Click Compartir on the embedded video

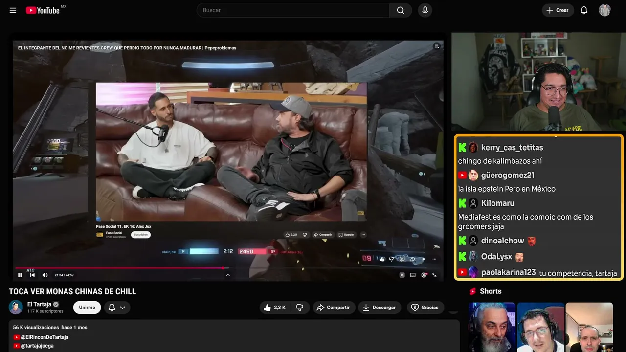pyautogui.click(x=323, y=235)
